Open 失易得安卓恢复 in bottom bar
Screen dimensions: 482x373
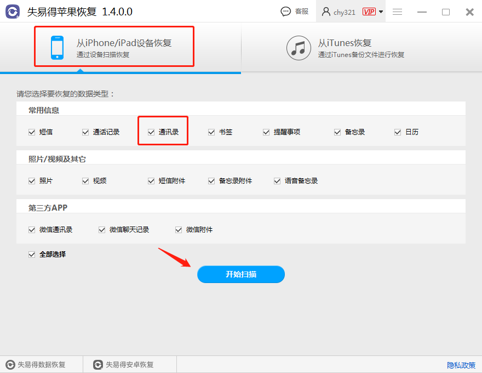click(129, 365)
